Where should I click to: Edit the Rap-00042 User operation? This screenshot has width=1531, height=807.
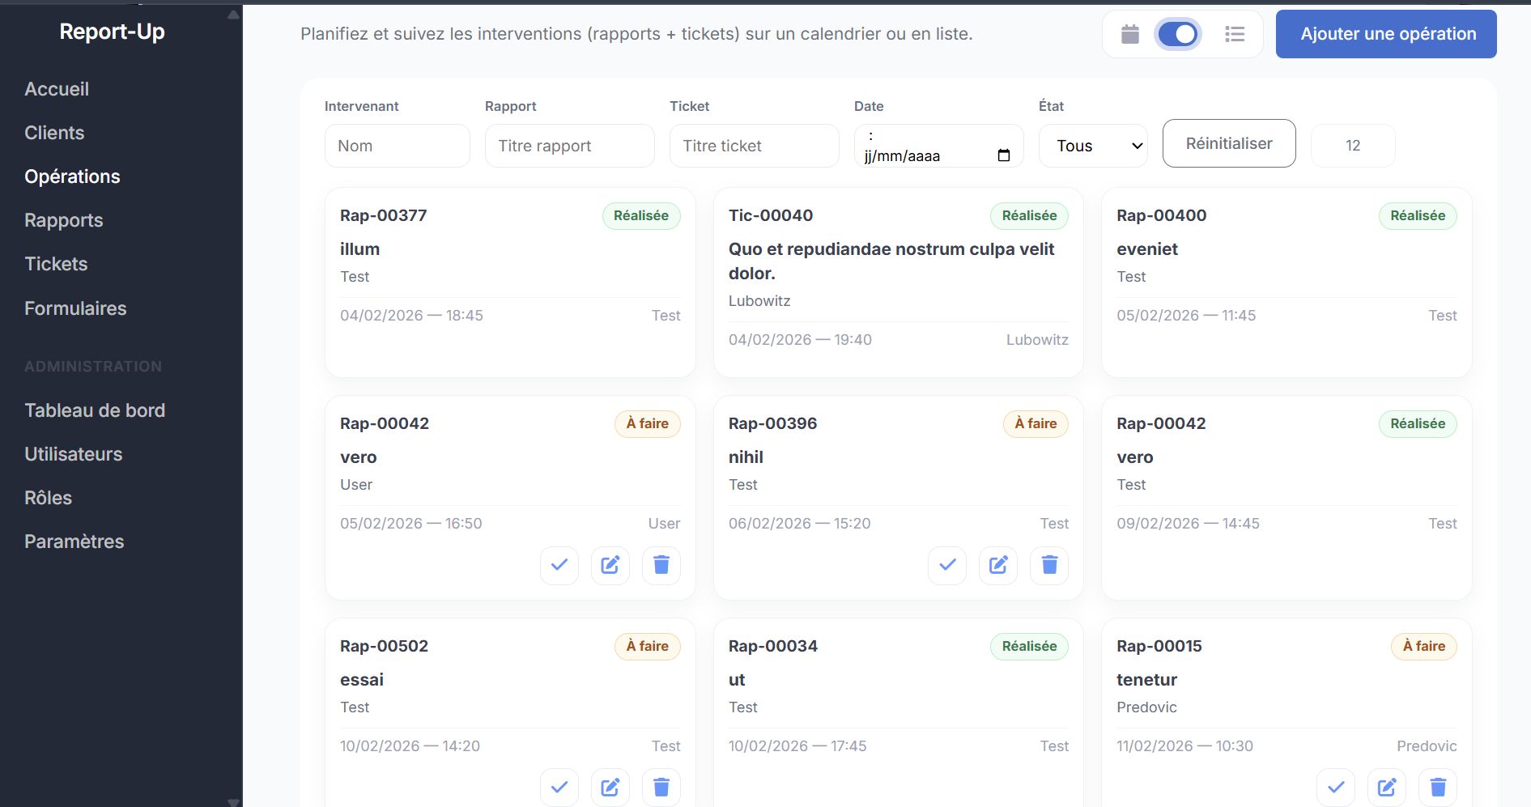[x=610, y=565]
